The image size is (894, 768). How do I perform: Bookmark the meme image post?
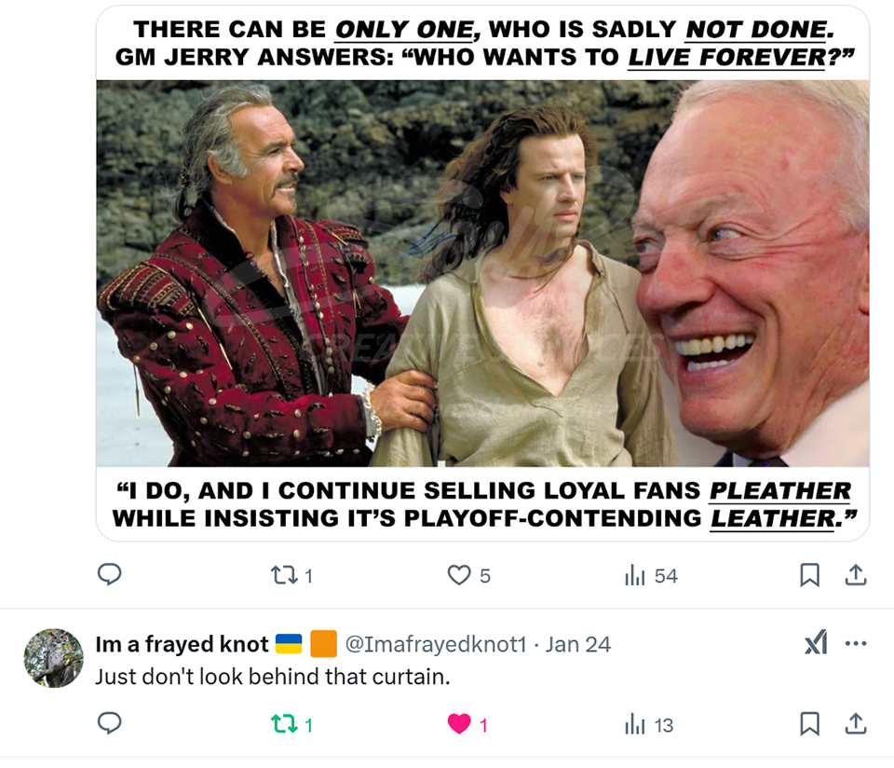[x=809, y=575]
